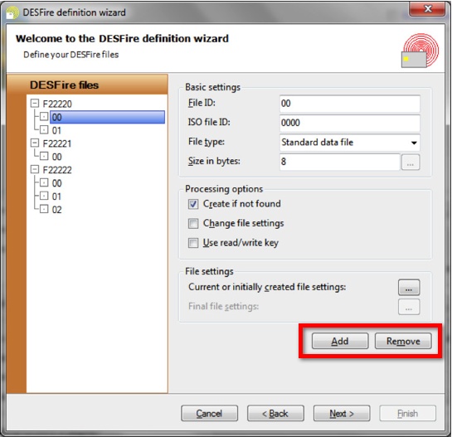Open the size in bytes browse button
Screen dimensions: 452x437
(x=411, y=162)
